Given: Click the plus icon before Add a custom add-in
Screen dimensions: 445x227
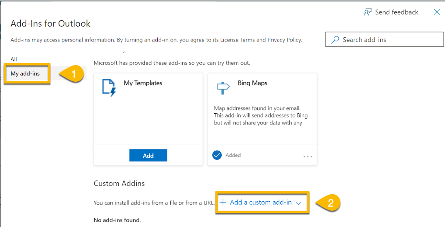Looking at the screenshot, I should pos(223,203).
